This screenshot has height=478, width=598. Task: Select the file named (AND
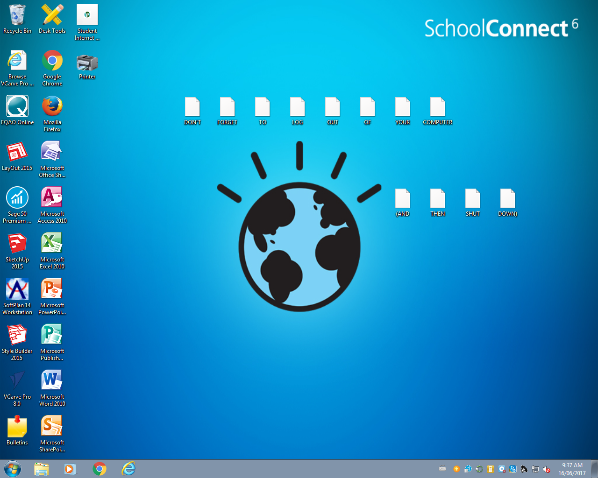[403, 203]
